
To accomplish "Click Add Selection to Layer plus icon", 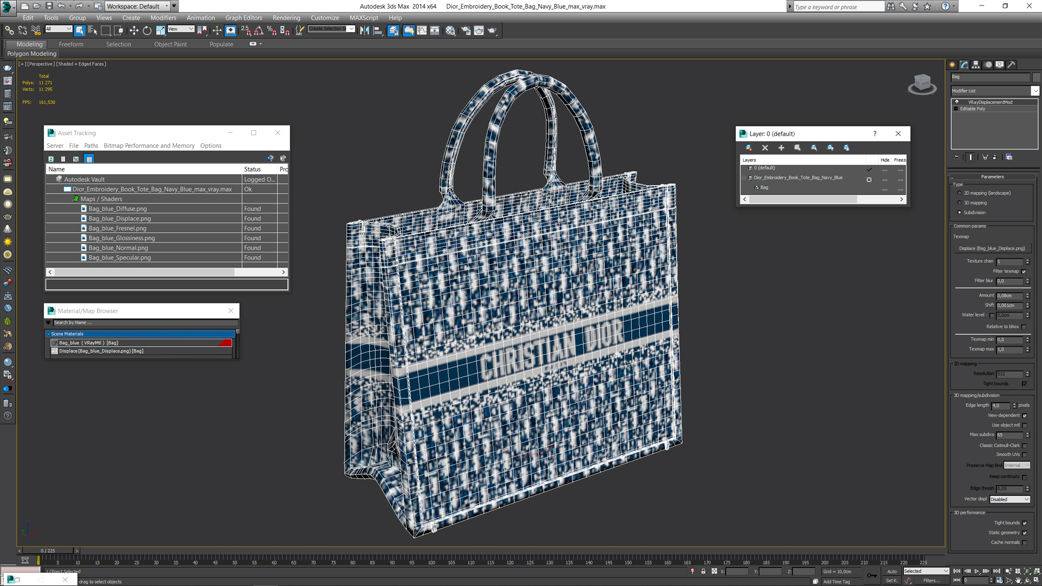I will pos(781,148).
